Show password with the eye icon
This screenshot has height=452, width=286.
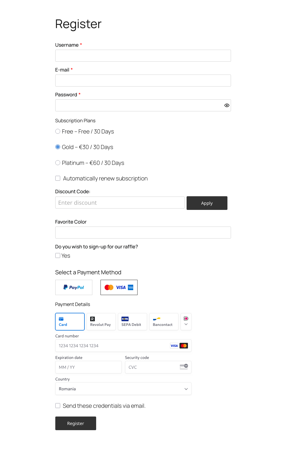pyautogui.click(x=227, y=105)
